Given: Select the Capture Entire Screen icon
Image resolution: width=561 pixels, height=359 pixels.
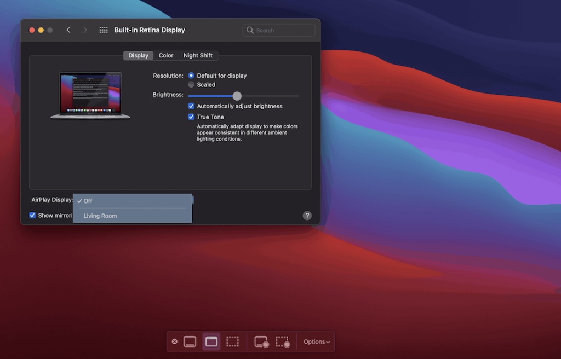Looking at the screenshot, I should pyautogui.click(x=190, y=341).
